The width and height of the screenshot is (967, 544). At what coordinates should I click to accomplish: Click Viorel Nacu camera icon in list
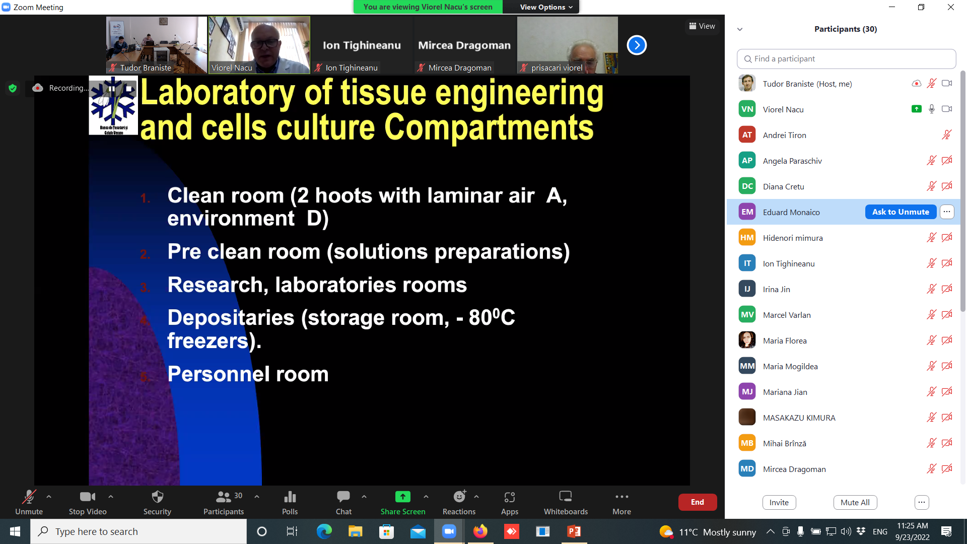point(947,109)
